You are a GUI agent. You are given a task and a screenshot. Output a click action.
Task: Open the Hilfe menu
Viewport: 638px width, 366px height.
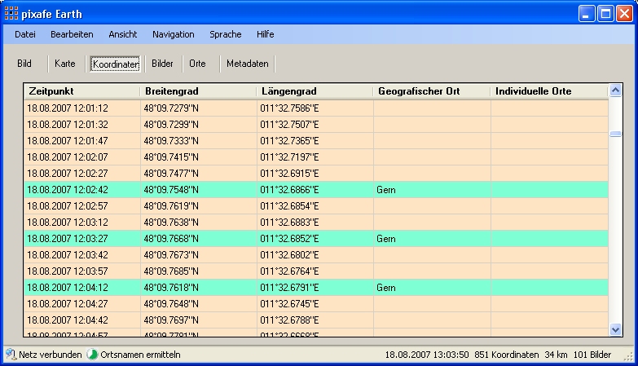pyautogui.click(x=265, y=34)
